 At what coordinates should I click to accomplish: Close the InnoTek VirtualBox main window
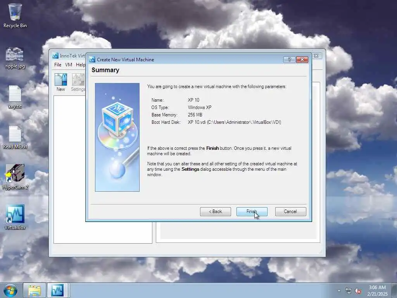(316, 56)
